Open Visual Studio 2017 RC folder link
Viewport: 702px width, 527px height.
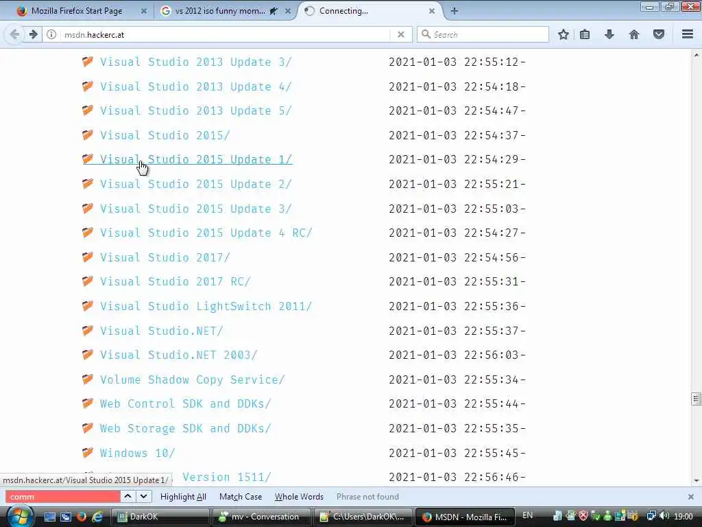(175, 281)
